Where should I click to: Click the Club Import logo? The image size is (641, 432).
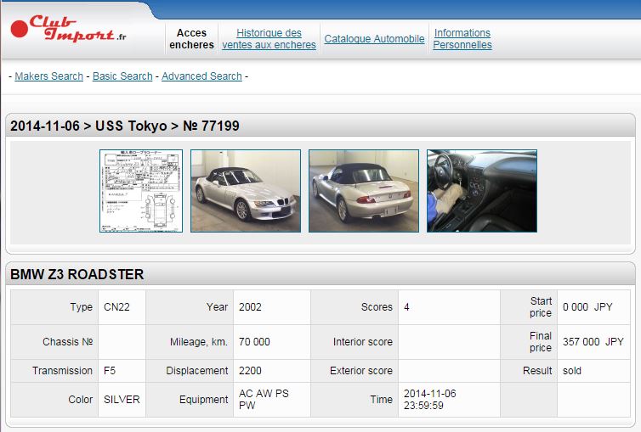coord(69,31)
